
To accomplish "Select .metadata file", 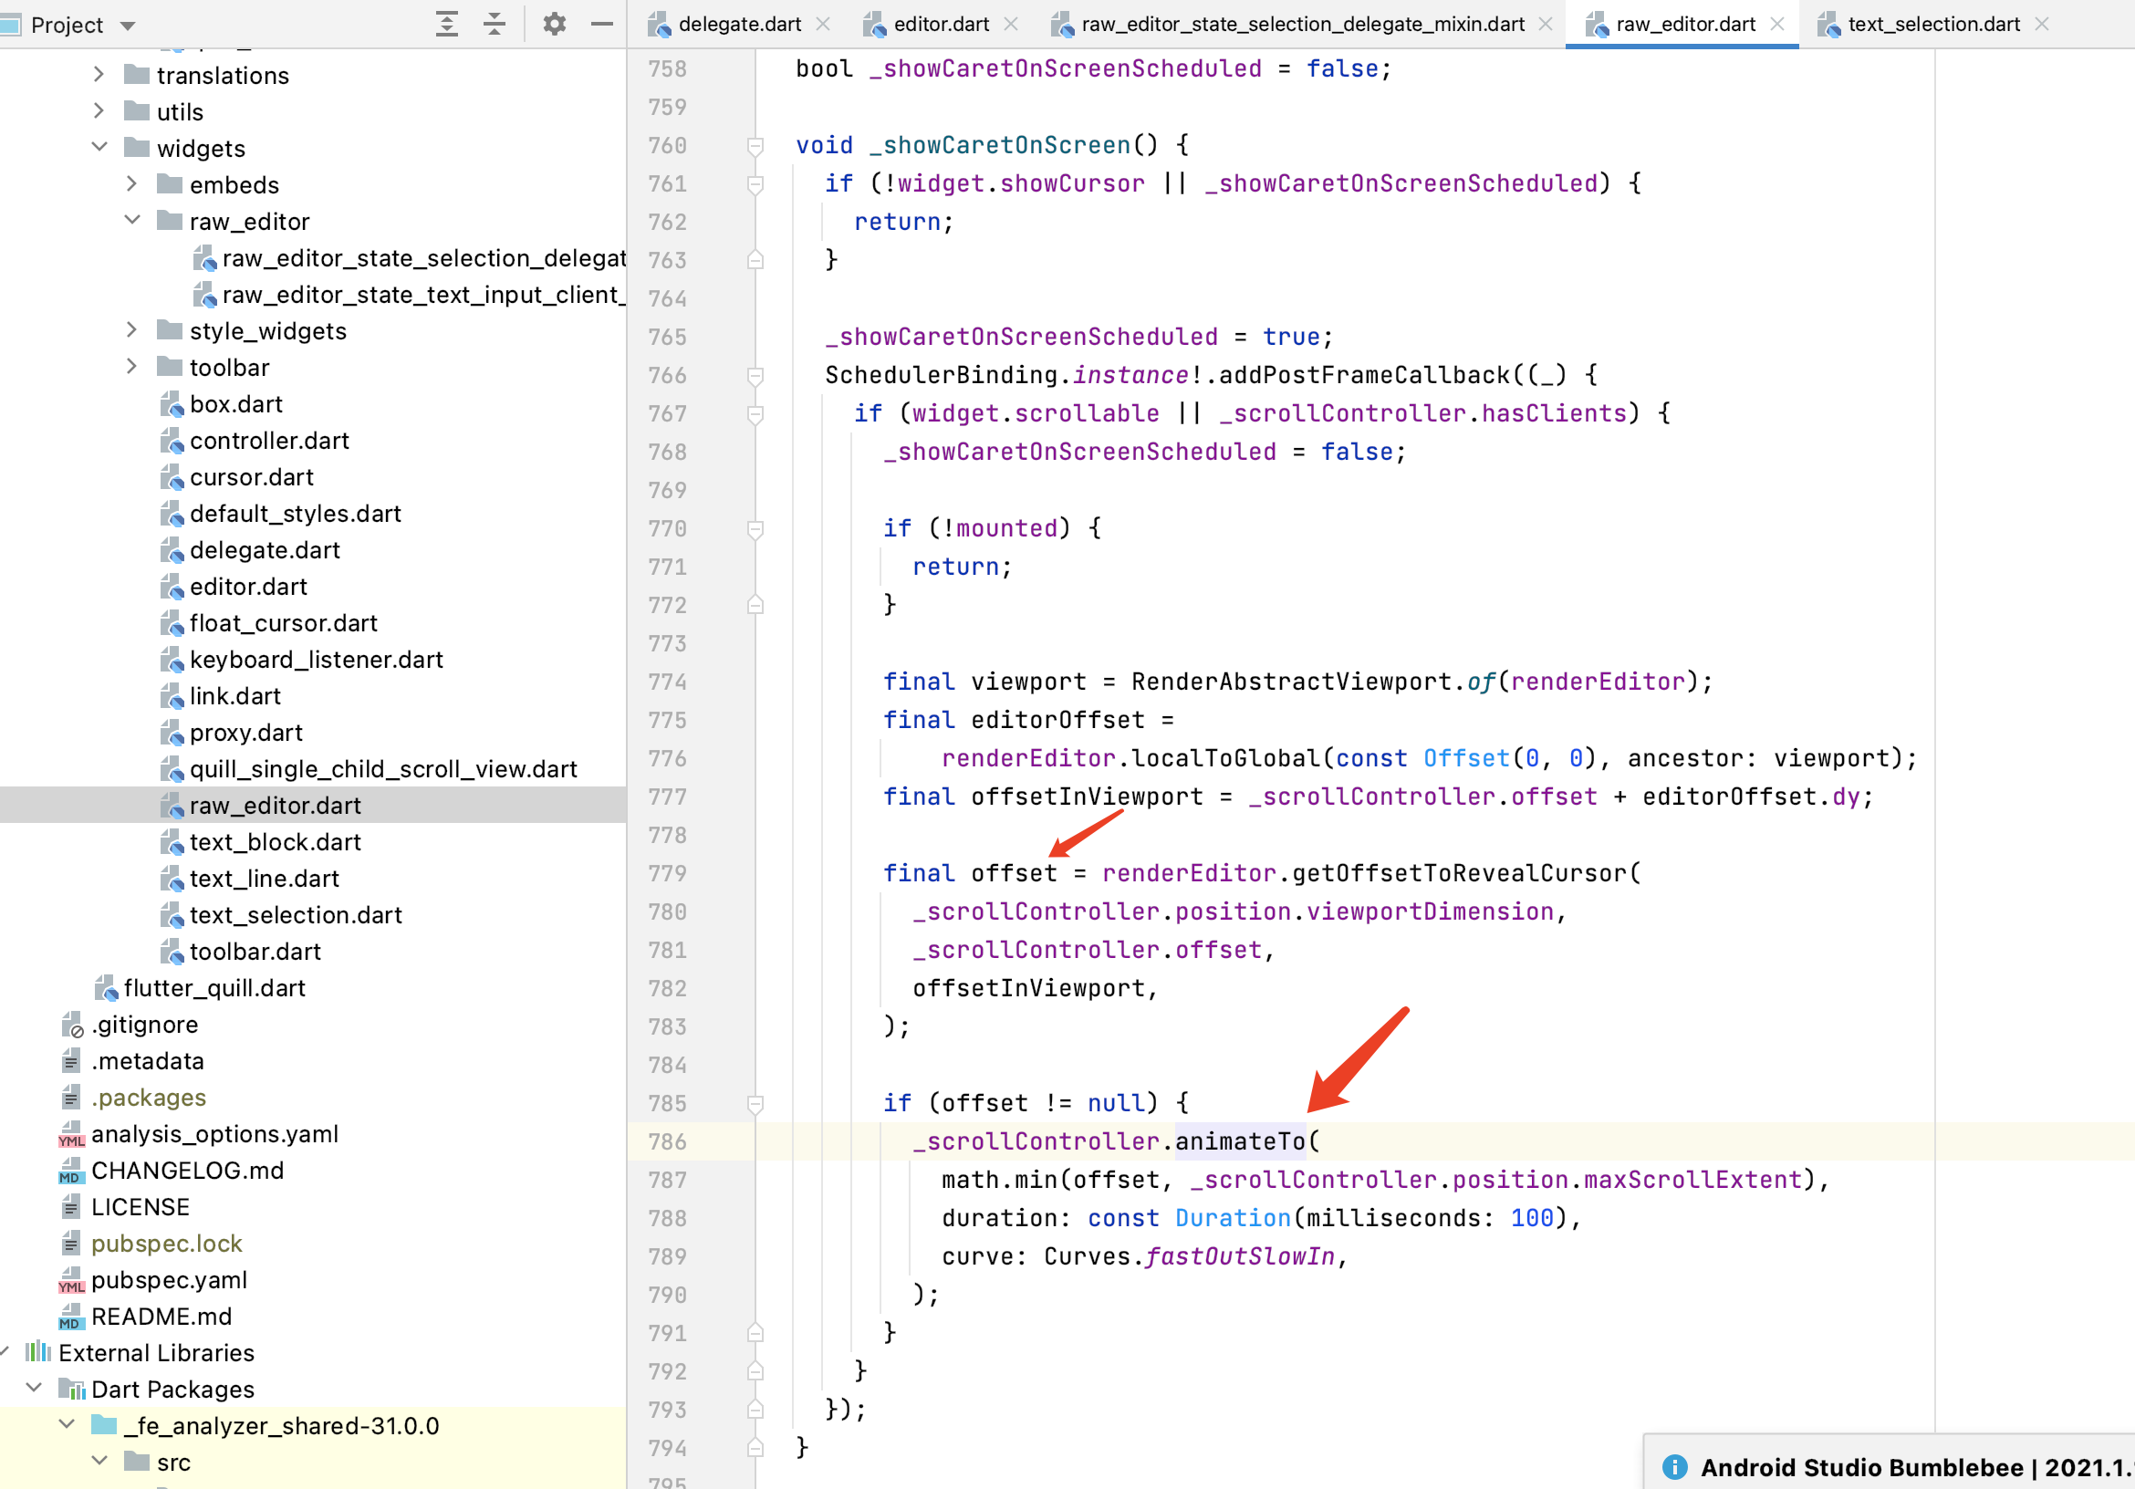I will [147, 1060].
